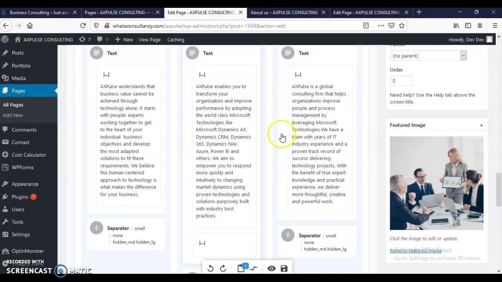Open page actions three-dot menu
The height and width of the screenshot is (282, 502).
(381, 26)
